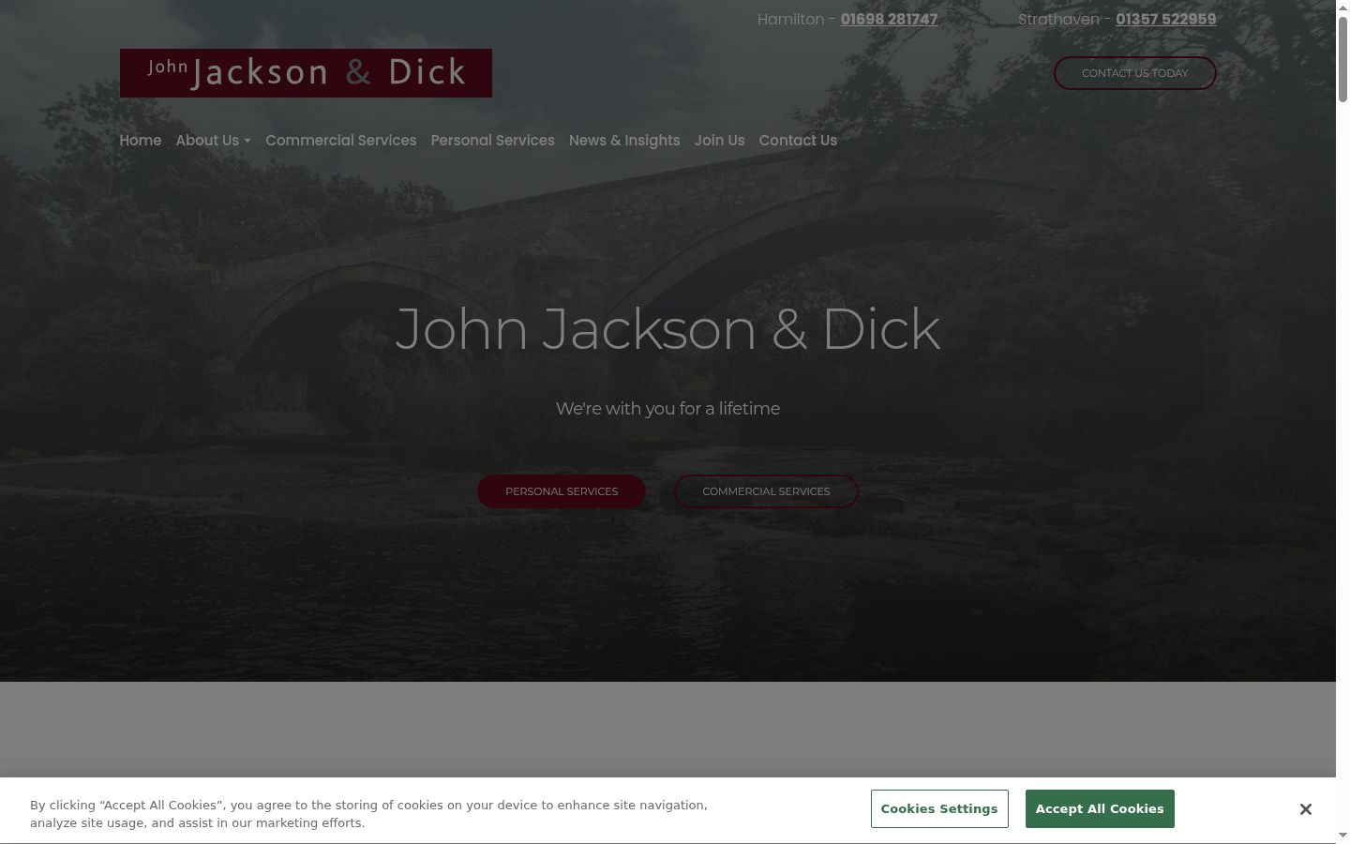Call the Hamilton number 01698 281747

coord(889,20)
